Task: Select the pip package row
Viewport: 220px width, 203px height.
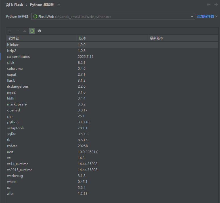Action: coord(112,116)
